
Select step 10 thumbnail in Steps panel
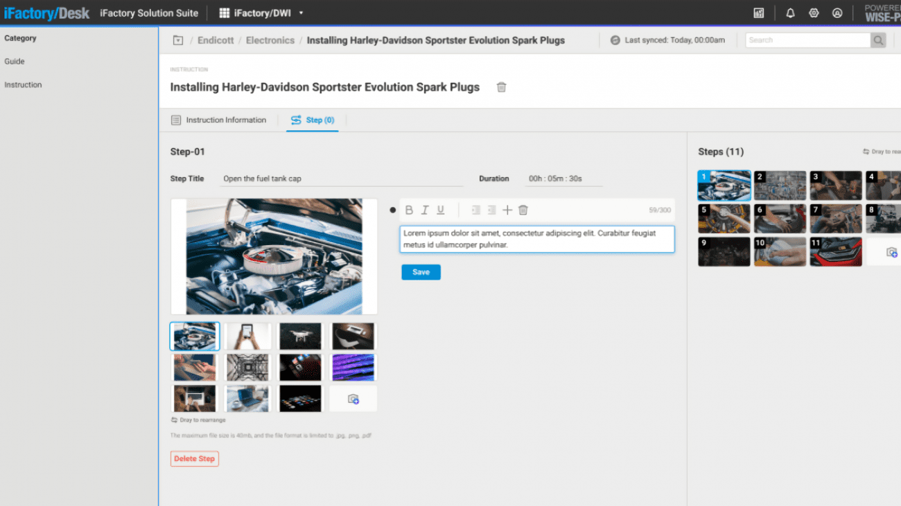[780, 252]
